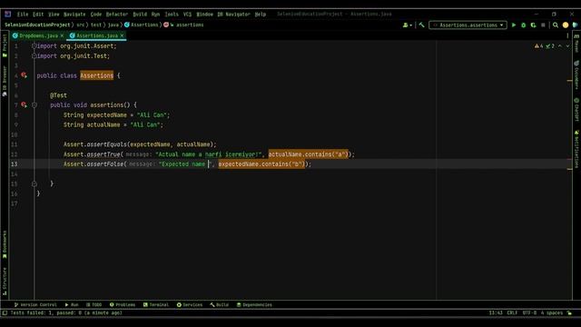581x327 pixels.
Task: Open Assertions.assertions run configuration dropdown
Action: pos(468,25)
